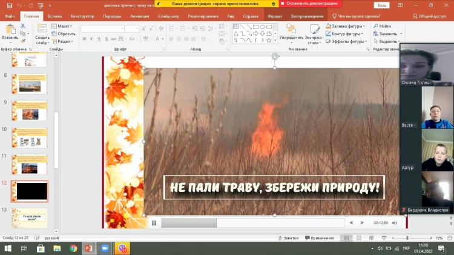This screenshot has width=454, height=255.
Task: Skip video forward with step-forward button
Action: pyautogui.click(x=362, y=223)
